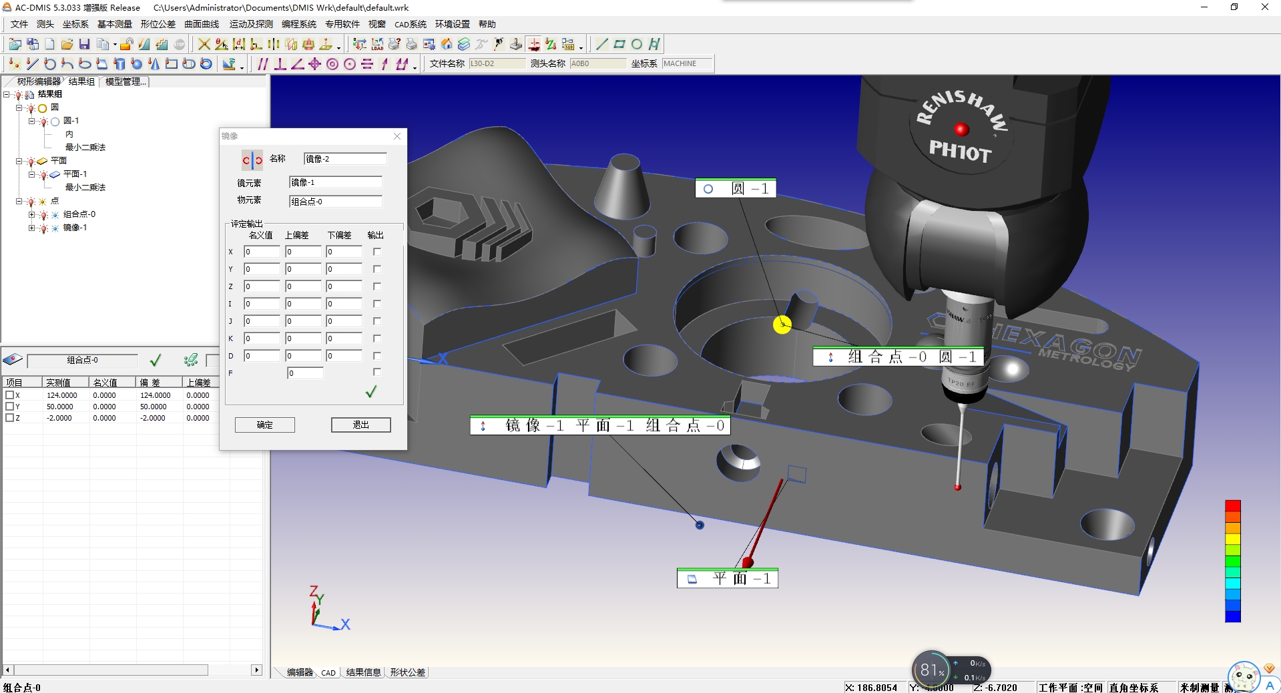Select the parallelism tolerance icon

click(263, 64)
